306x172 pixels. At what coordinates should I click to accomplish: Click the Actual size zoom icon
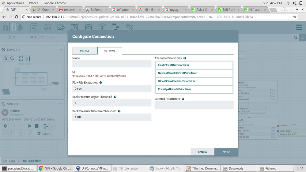click(28, 58)
